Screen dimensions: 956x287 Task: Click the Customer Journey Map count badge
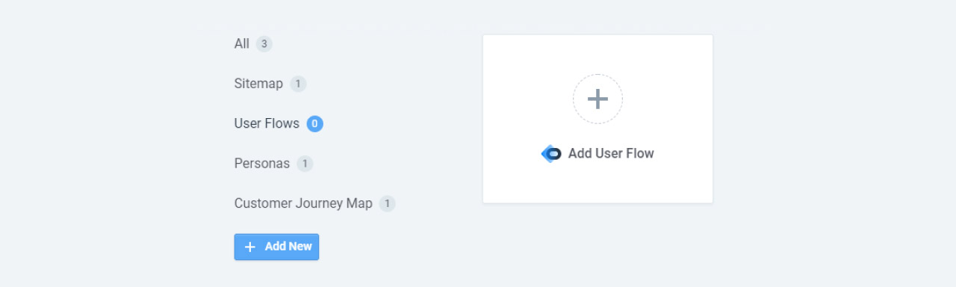[x=387, y=203]
